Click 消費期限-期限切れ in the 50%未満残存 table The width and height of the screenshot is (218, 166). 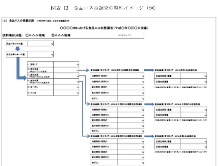pyautogui.click(x=104, y=146)
